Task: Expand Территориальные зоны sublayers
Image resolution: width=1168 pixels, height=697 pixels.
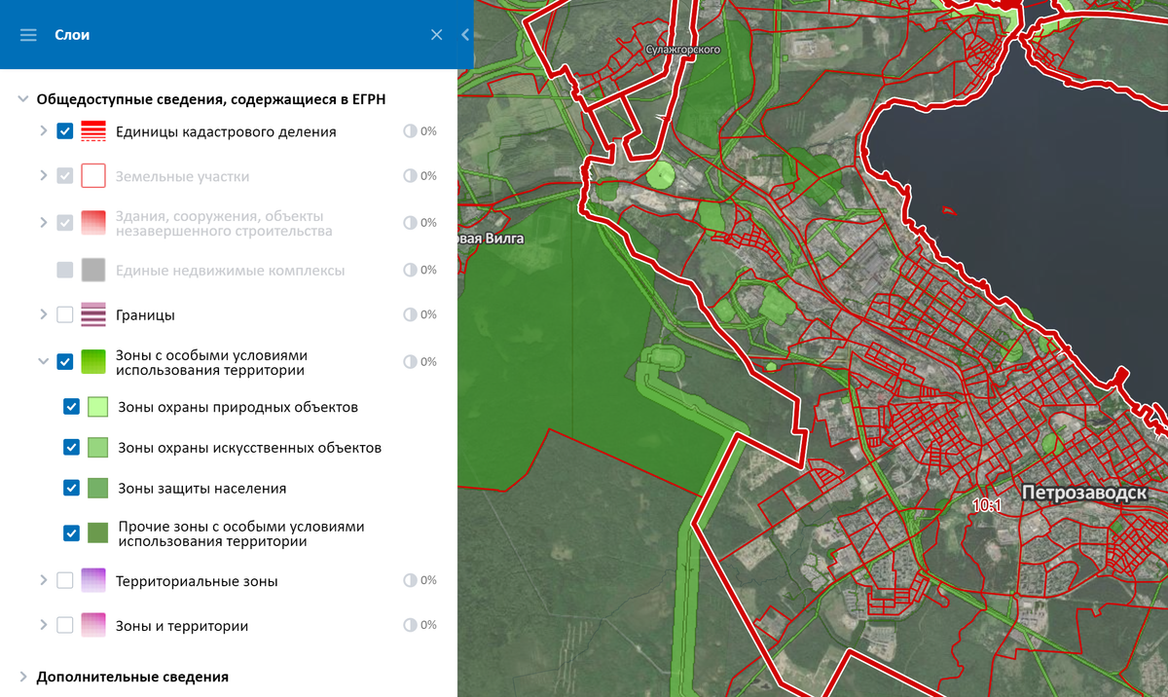Action: [x=43, y=579]
